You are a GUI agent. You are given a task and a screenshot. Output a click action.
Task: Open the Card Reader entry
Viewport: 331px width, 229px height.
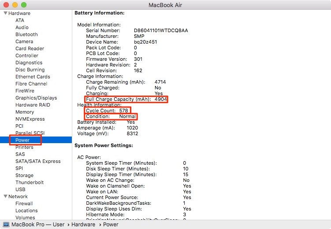tap(30, 48)
